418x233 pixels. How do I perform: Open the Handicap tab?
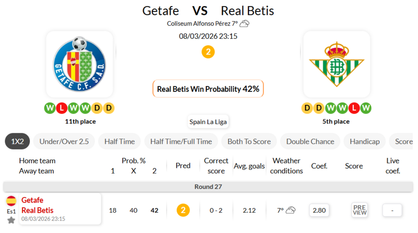pos(364,142)
